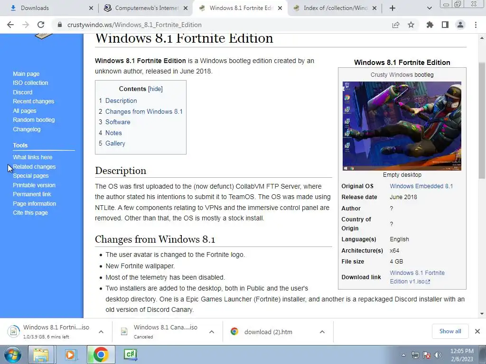Open the Chrome profile avatar
Image resolution: width=486 pixels, height=364 pixels.
[460, 25]
